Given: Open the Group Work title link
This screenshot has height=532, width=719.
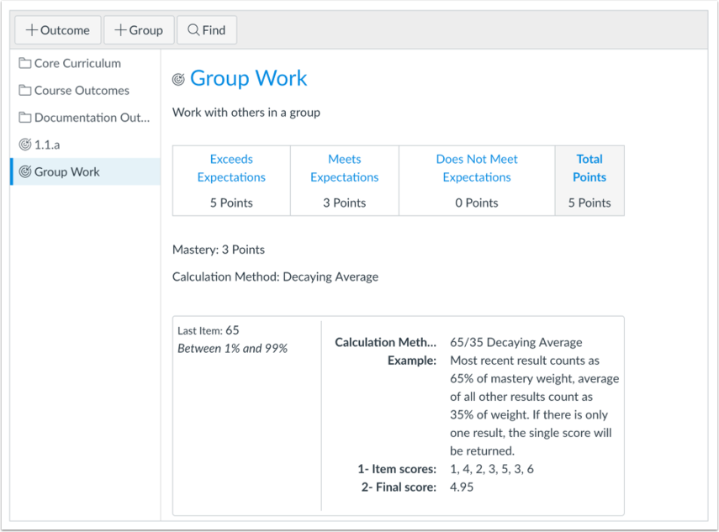Looking at the screenshot, I should (248, 78).
